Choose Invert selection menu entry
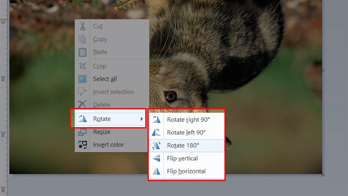The image size is (348, 196). tap(112, 91)
